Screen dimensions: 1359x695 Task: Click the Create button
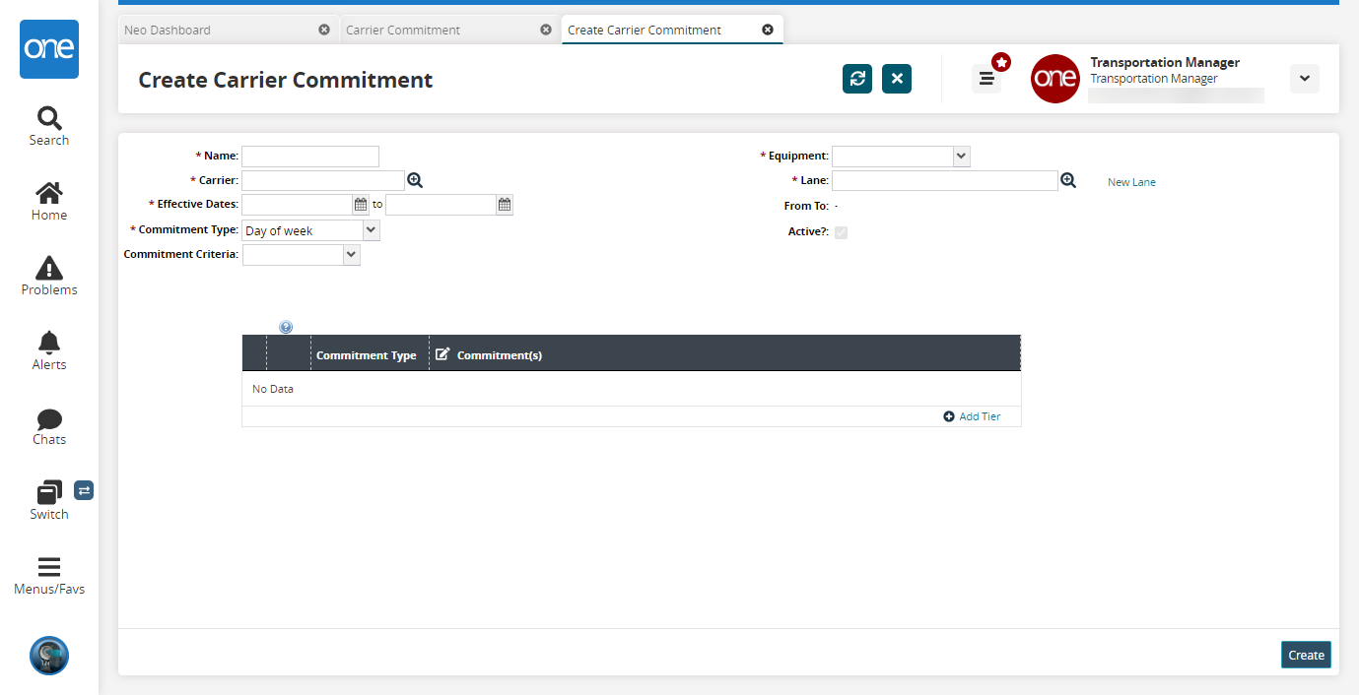click(1307, 655)
